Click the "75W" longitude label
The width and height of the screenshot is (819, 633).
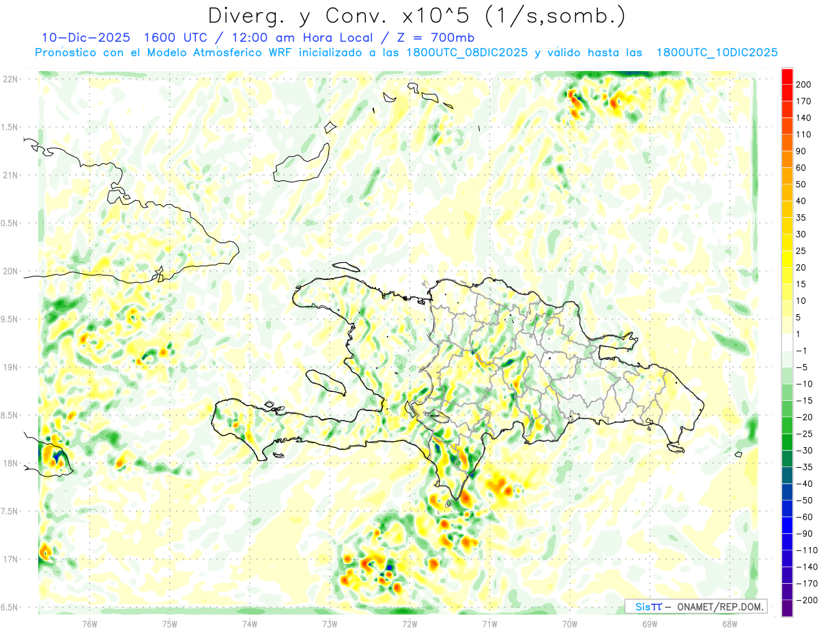pyautogui.click(x=170, y=623)
